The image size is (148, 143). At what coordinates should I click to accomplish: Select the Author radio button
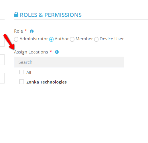[51, 39]
